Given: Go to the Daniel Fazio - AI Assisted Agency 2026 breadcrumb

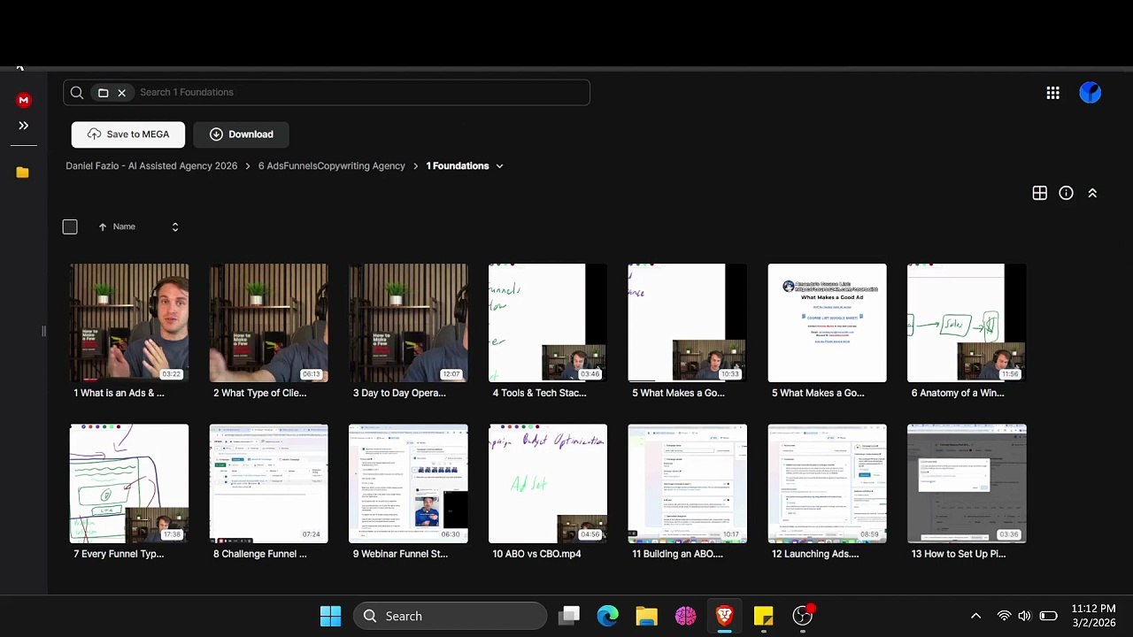Looking at the screenshot, I should (x=151, y=166).
